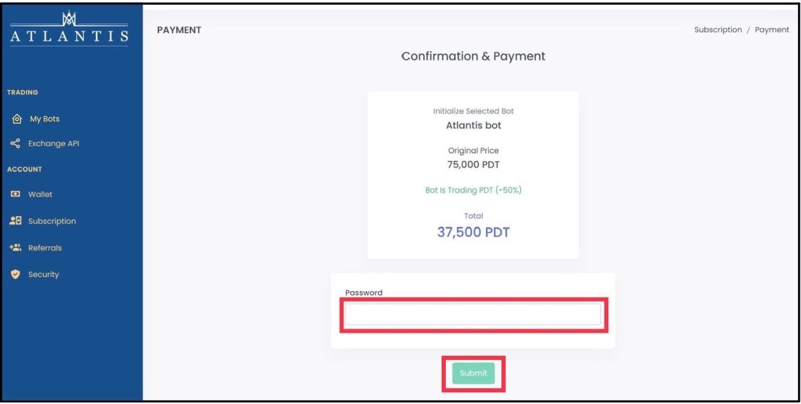Click the Referrals people icon
801x404 pixels.
coord(16,248)
